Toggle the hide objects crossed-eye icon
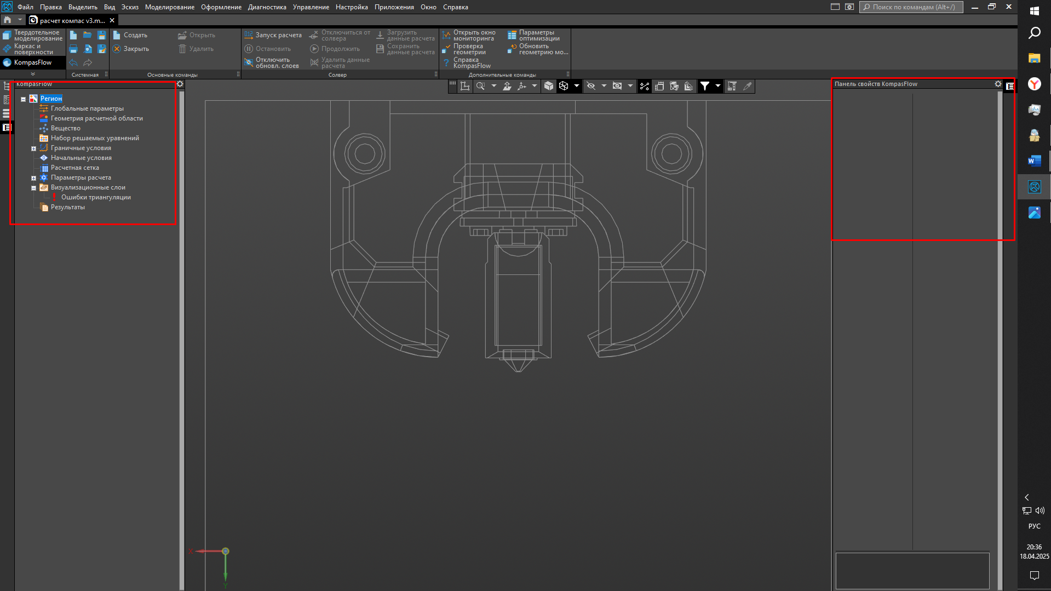Image resolution: width=1051 pixels, height=591 pixels. coord(591,86)
